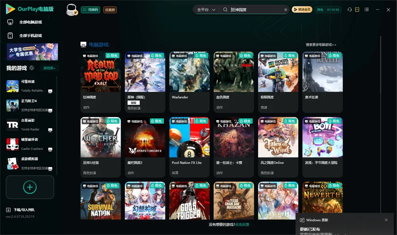Open the 大学生专属优惠 banner

(x=32, y=52)
